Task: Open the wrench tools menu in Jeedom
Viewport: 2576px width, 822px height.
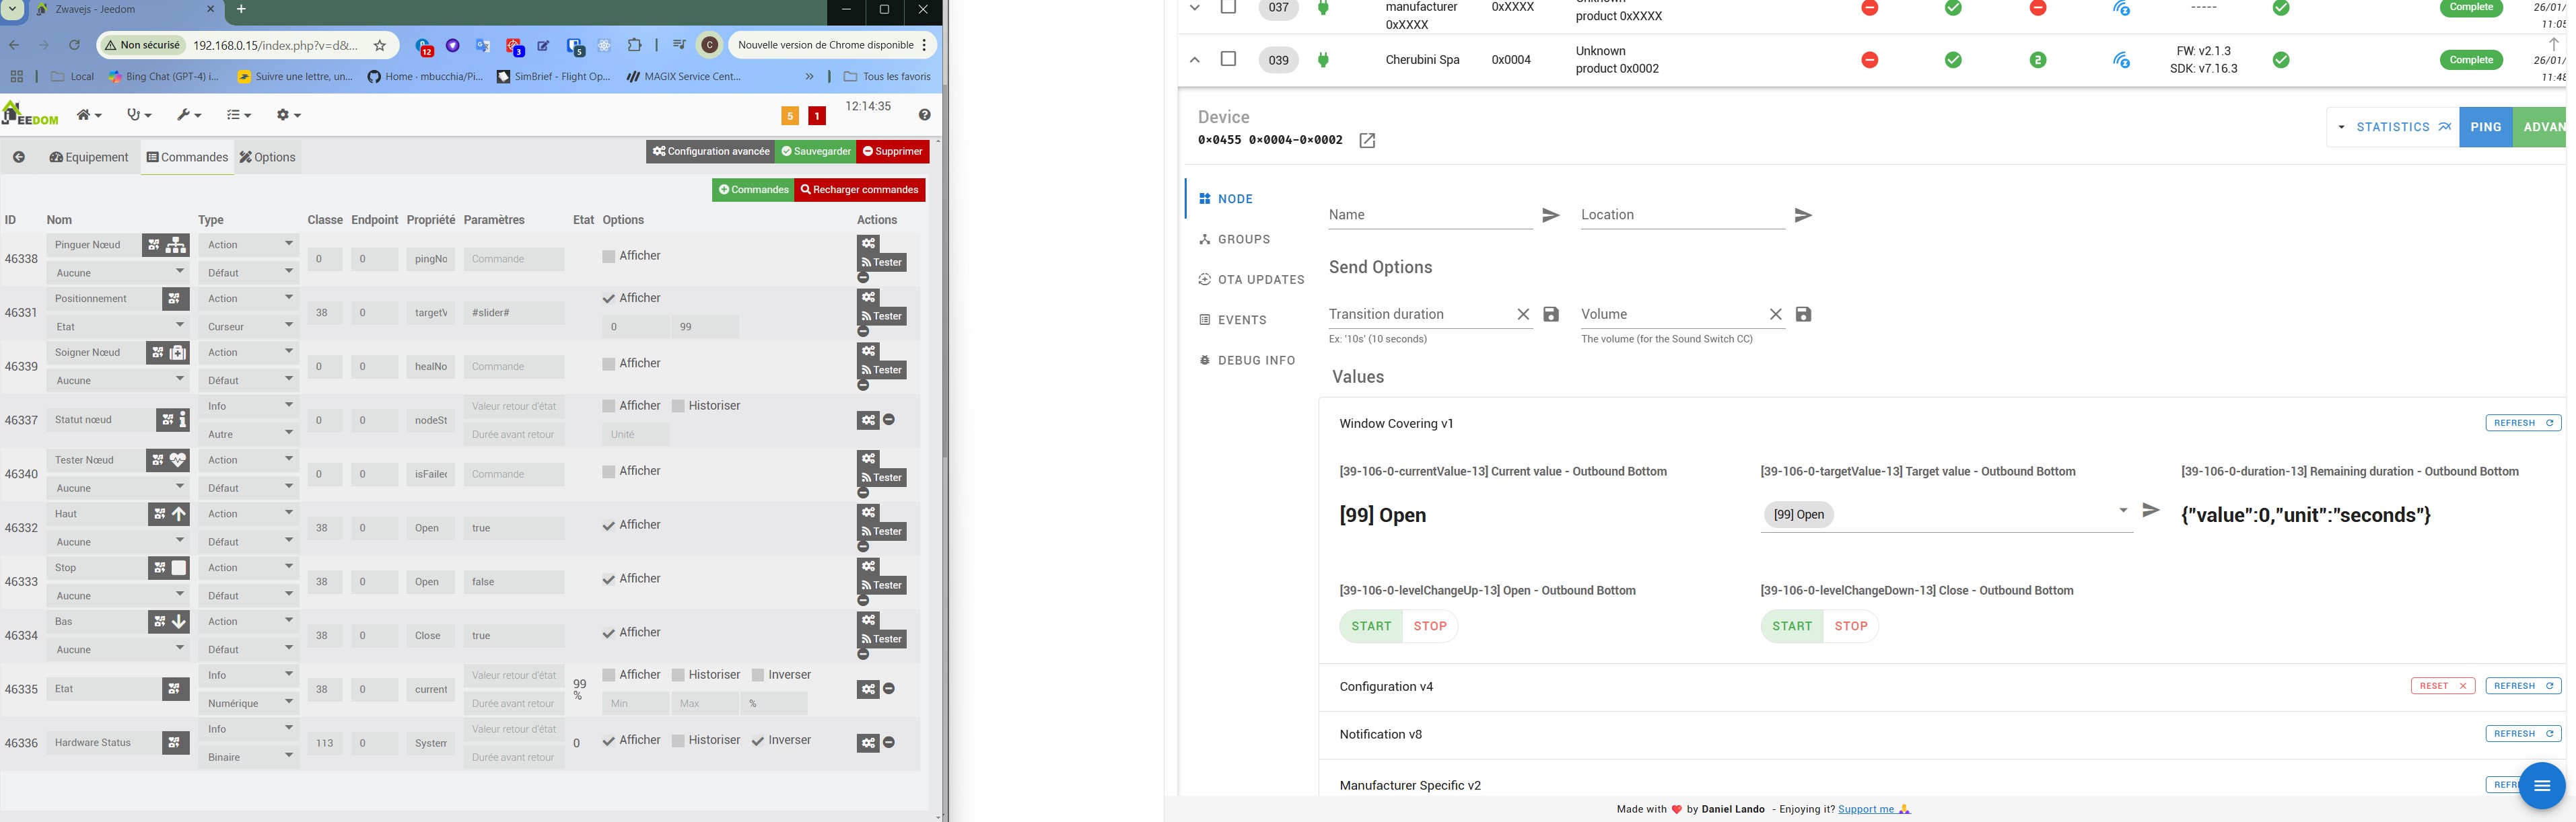Action: click(x=189, y=115)
